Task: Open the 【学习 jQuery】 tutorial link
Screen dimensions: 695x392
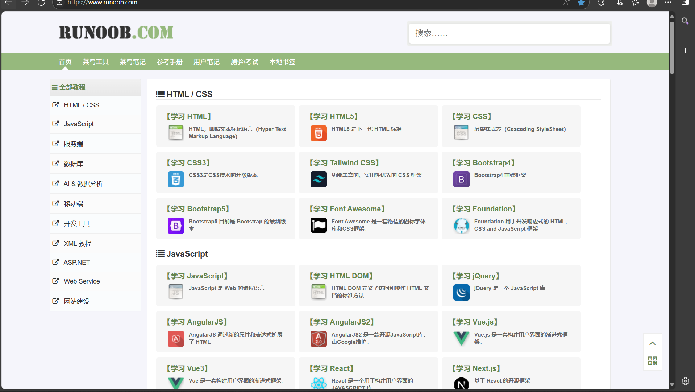Action: point(476,276)
